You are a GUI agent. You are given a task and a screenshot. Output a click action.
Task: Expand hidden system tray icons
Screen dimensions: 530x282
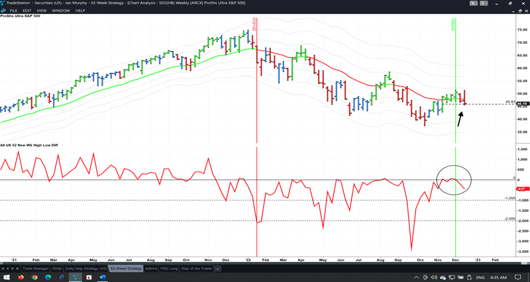417,277
